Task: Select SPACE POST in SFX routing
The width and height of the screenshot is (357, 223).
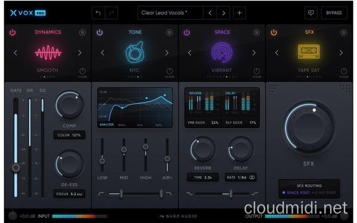Action: click(296, 193)
